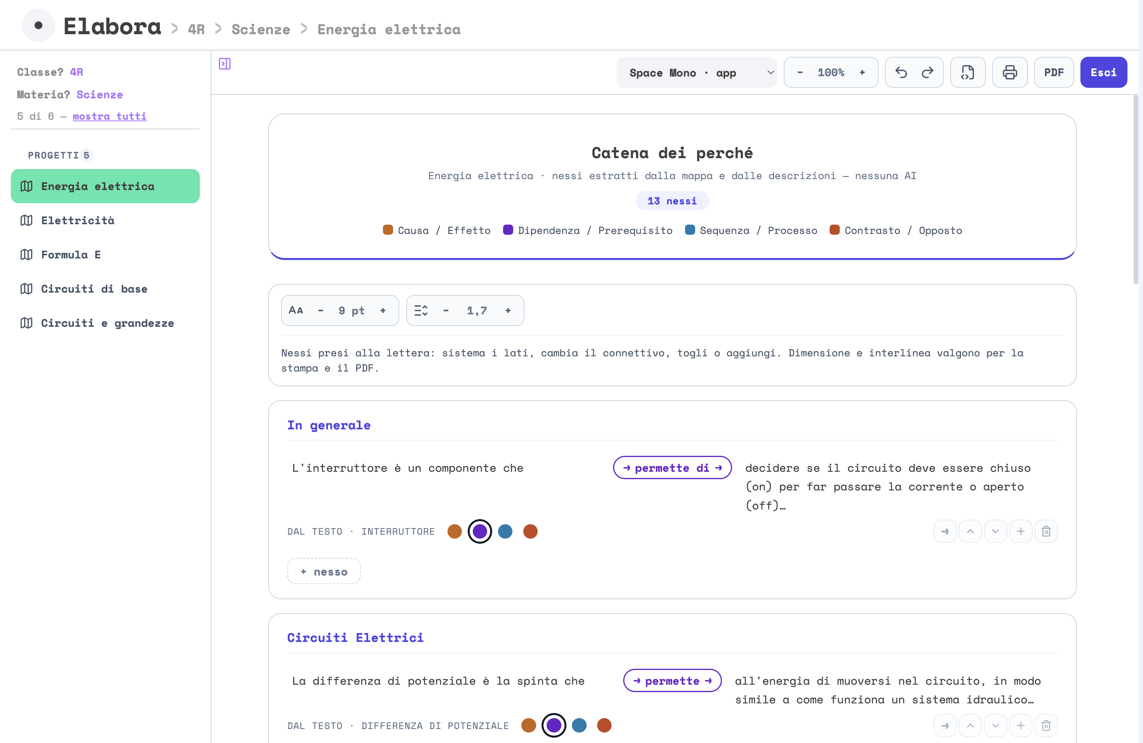The image size is (1143, 743).
Task: Add a nesso after differenza di potenziale row
Action: 1021,725
